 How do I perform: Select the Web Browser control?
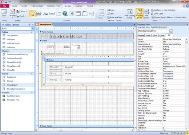pos(72,14)
